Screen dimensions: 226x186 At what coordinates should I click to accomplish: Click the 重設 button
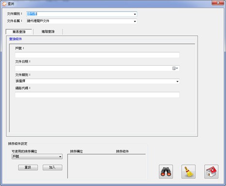point(28,168)
